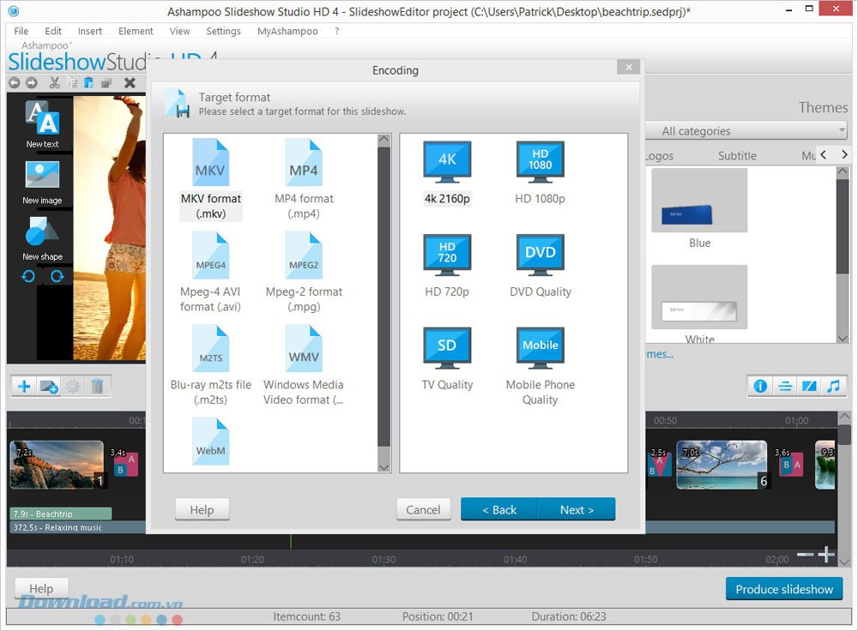Click the Next button in Encoding dialog
The width and height of the screenshot is (858, 631).
[577, 509]
